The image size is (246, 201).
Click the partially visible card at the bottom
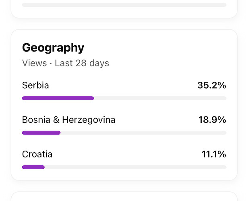point(124,196)
